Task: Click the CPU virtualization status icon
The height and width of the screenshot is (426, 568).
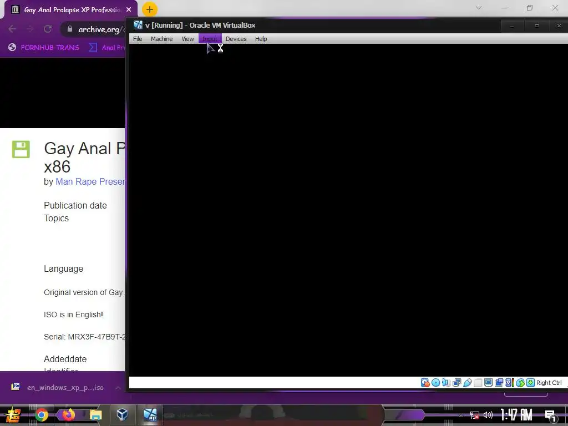Action: point(509,383)
